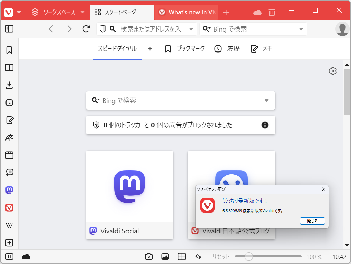This screenshot has width=351, height=264.
Task: Capture a screenshot with the camera icon
Action: click(148, 256)
